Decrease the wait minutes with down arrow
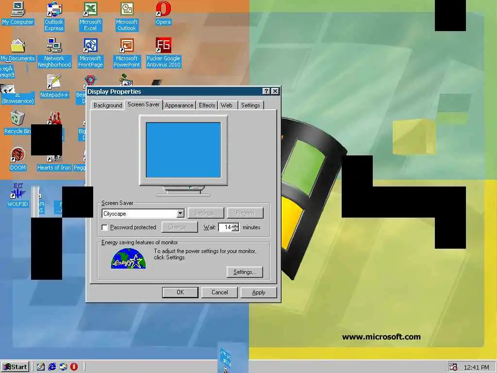 [235, 229]
